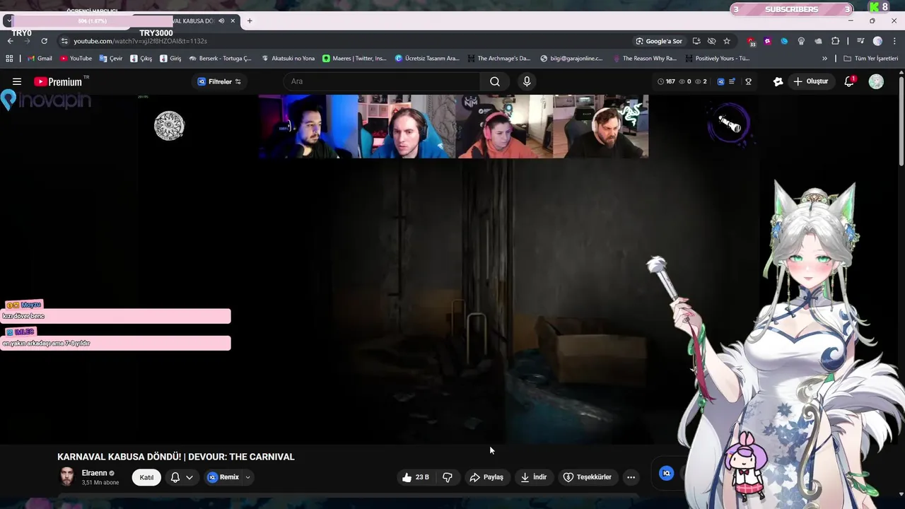Open a new tab with plus button

pos(250,21)
